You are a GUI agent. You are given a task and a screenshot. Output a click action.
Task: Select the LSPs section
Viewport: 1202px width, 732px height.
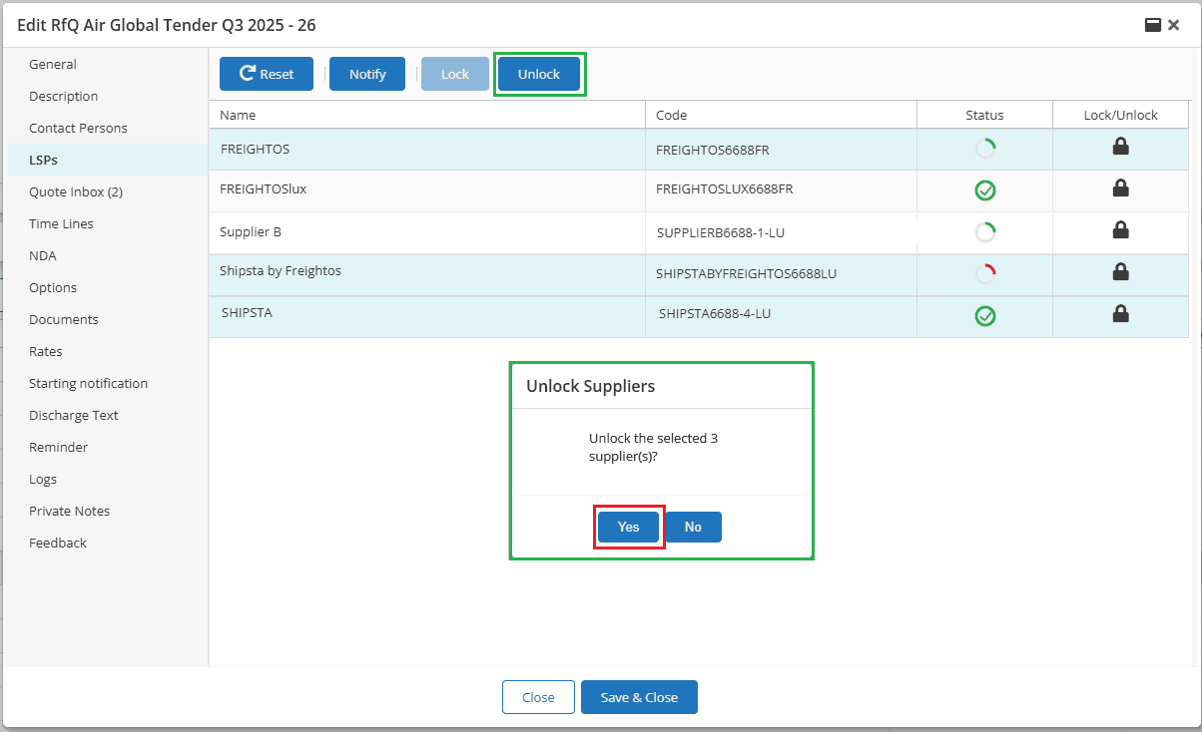click(x=108, y=160)
